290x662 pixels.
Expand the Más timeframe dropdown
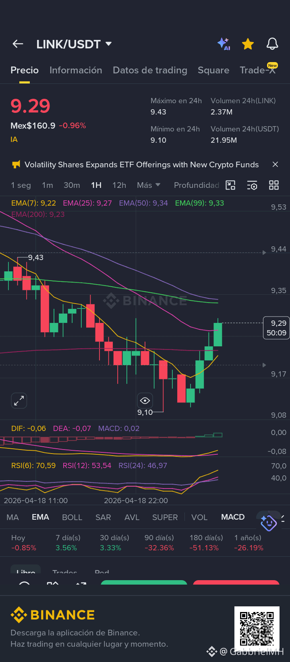click(x=149, y=185)
